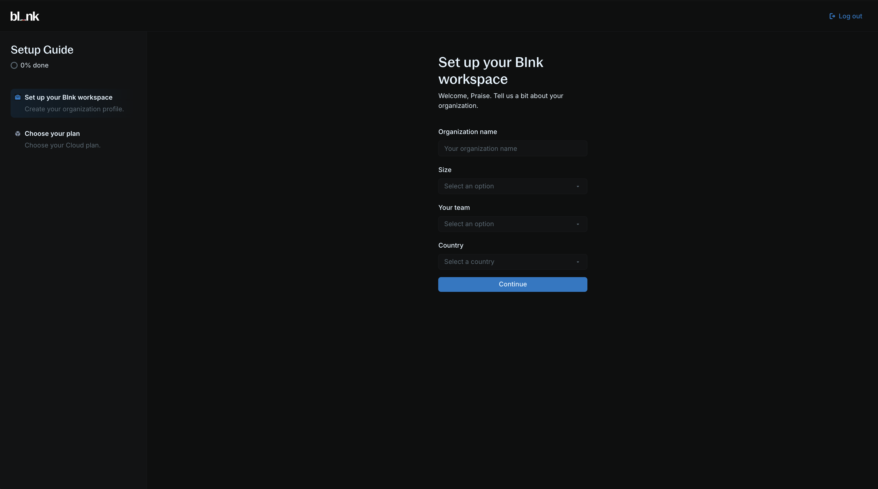Open the Size dropdown
This screenshot has width=878, height=489.
[513, 186]
